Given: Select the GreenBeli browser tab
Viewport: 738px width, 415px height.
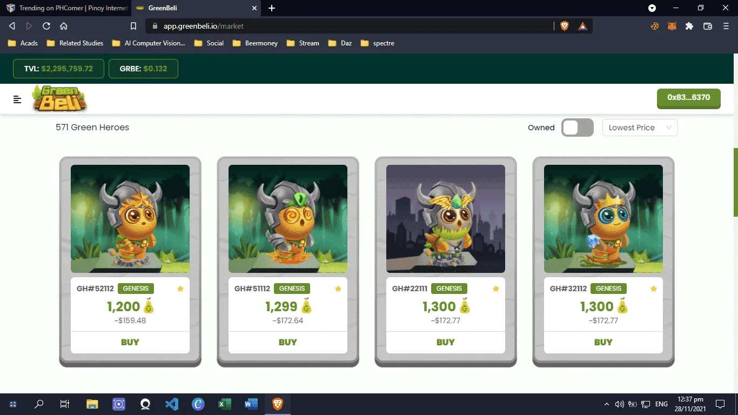Looking at the screenshot, I should (197, 8).
